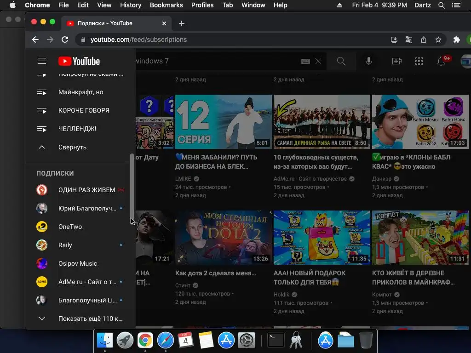Open Holdik channel link
The height and width of the screenshot is (353, 471).
[x=281, y=295]
